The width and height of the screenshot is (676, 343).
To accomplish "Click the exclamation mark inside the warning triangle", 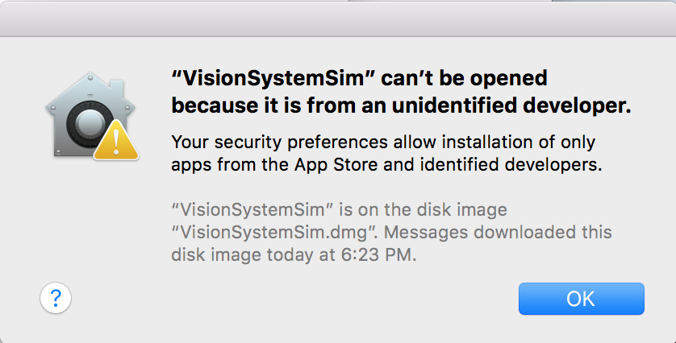I will pos(116,143).
